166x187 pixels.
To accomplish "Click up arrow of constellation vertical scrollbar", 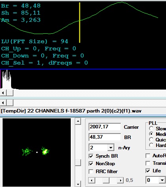I will click(78, 121).
